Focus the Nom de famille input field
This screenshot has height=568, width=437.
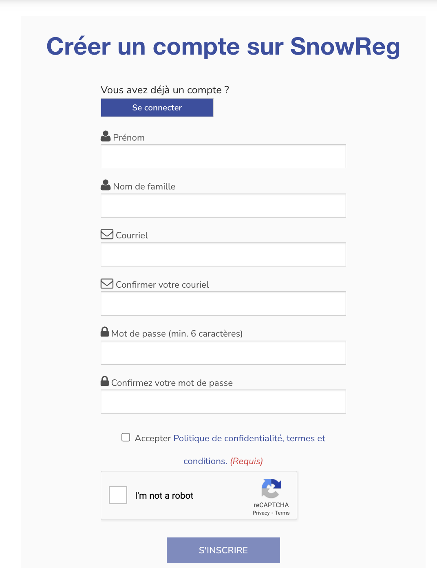click(x=223, y=205)
